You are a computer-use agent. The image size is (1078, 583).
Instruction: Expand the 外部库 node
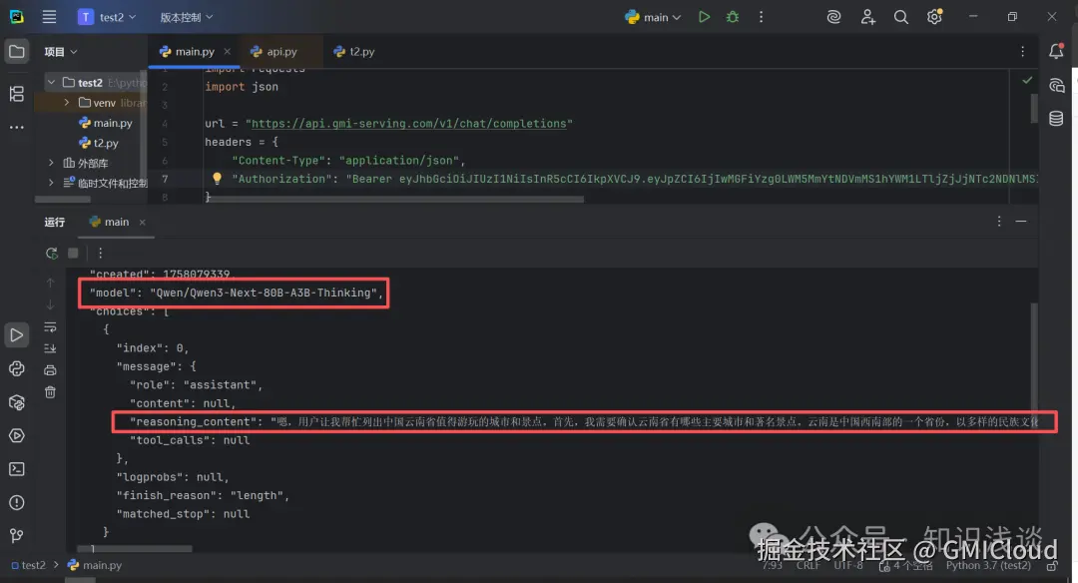pos(51,163)
